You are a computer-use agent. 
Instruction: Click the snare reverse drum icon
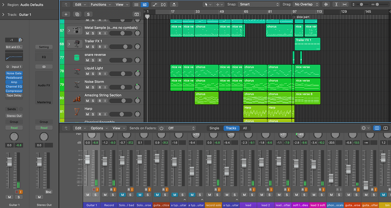point(76,58)
